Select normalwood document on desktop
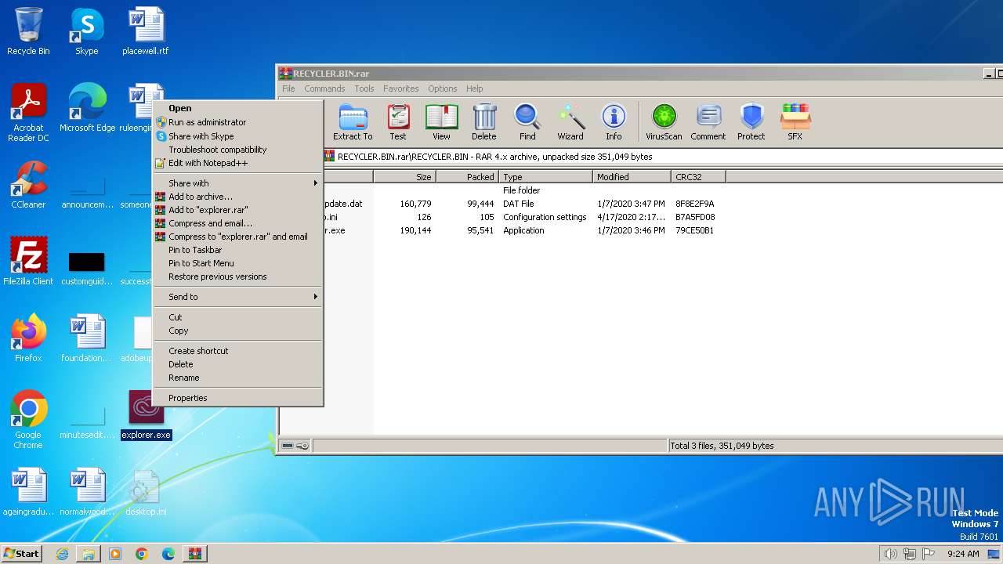This screenshot has width=1003, height=564. tap(87, 492)
